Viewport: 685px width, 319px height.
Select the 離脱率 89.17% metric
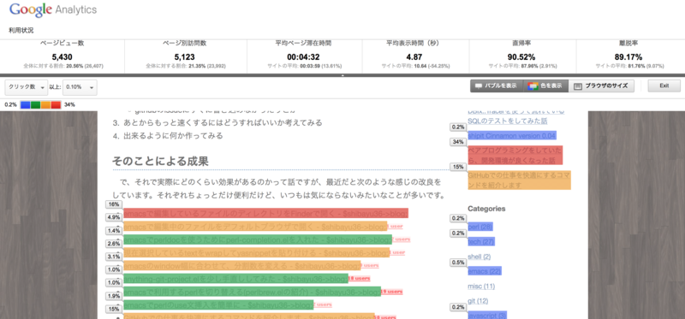tap(630, 55)
